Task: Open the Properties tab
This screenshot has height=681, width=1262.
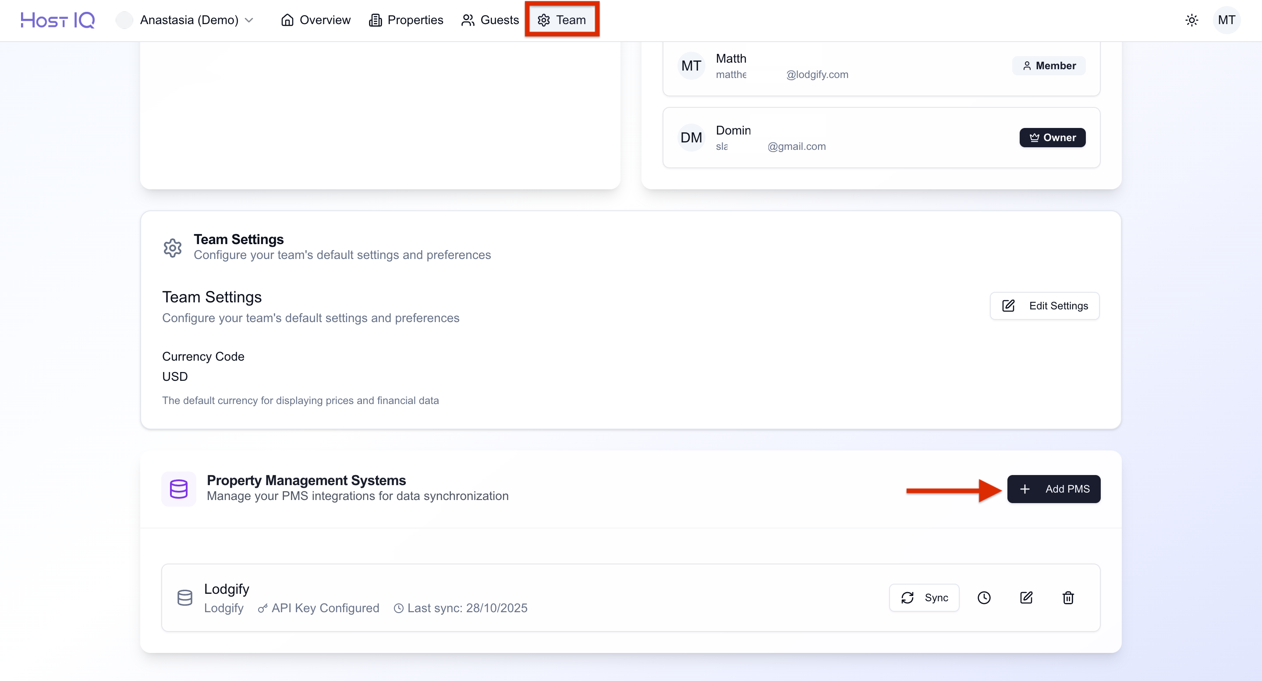Action: tap(406, 20)
